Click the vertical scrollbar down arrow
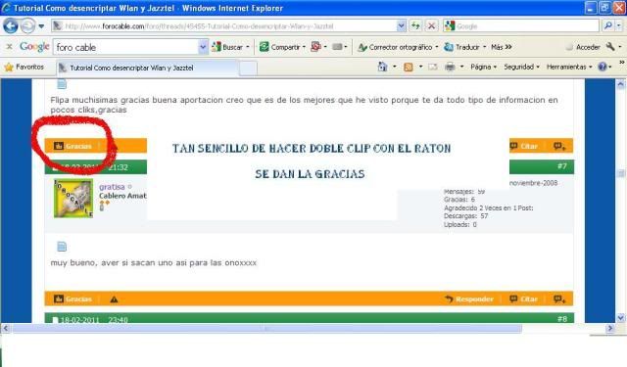Image resolution: width=627 pixels, height=367 pixels. [x=620, y=318]
